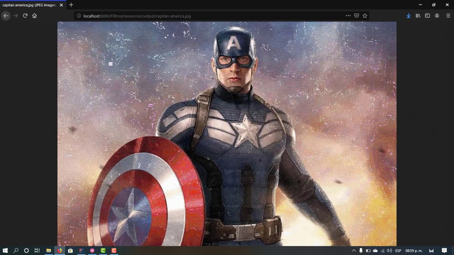
Task: Minimize the Firefox window
Action: (420, 5)
